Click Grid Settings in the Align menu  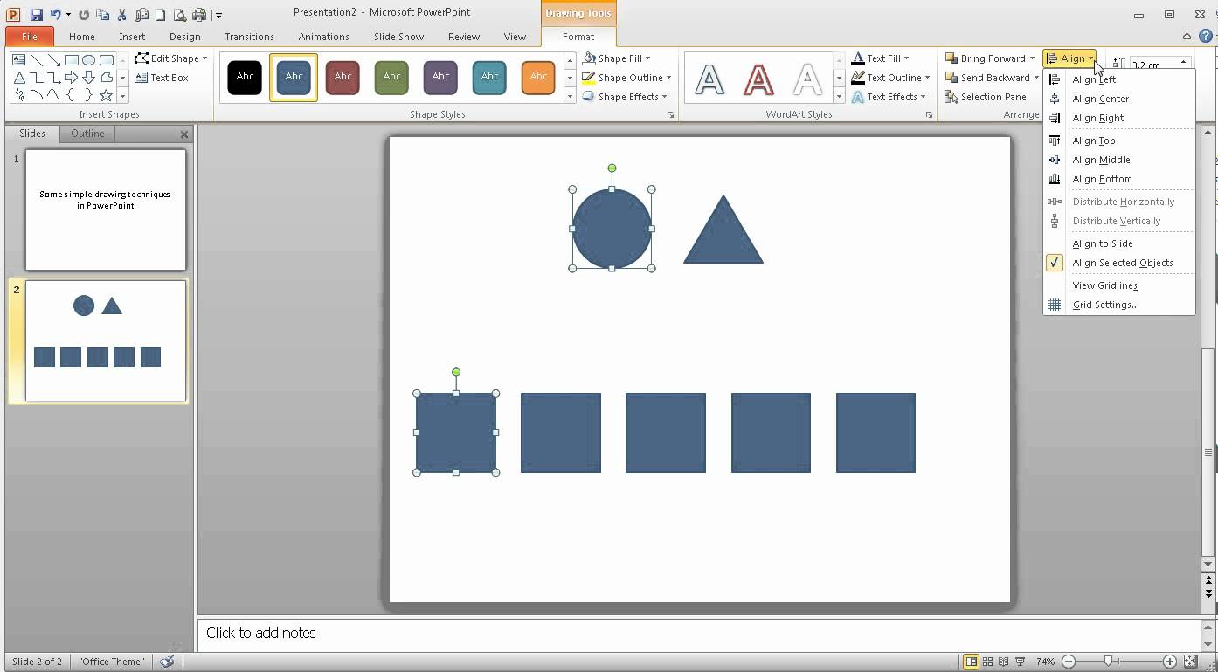click(1105, 304)
